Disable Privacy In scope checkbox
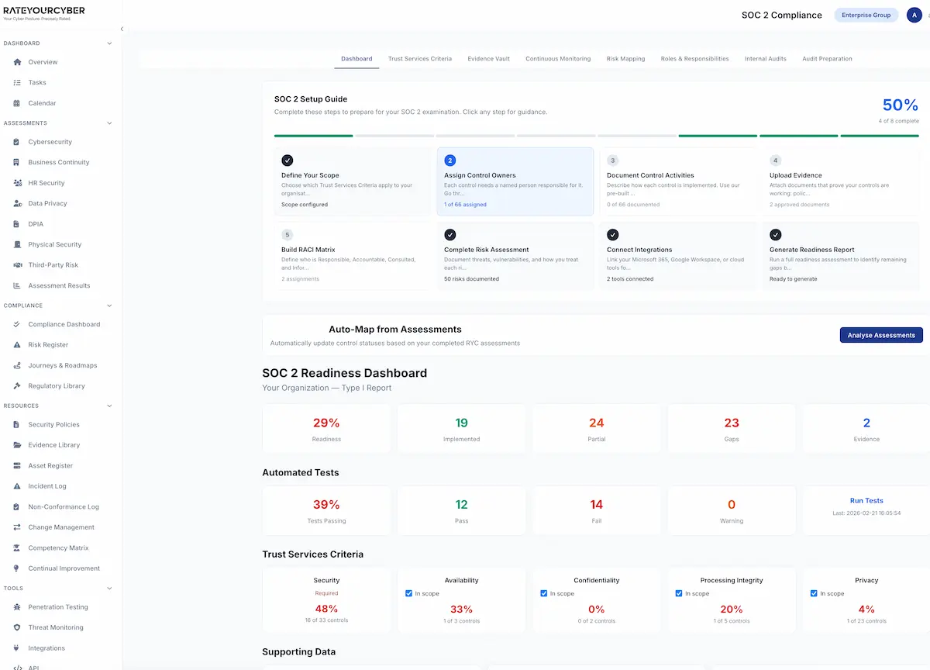930x670 pixels. click(x=814, y=593)
